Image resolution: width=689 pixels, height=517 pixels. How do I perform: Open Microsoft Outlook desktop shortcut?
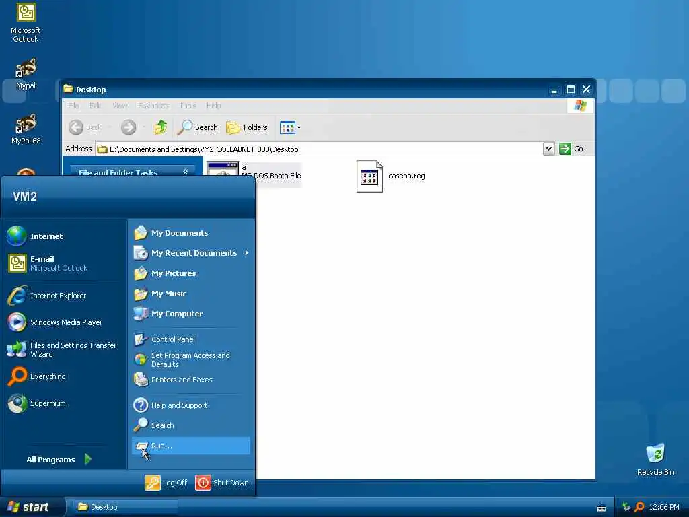click(x=26, y=23)
